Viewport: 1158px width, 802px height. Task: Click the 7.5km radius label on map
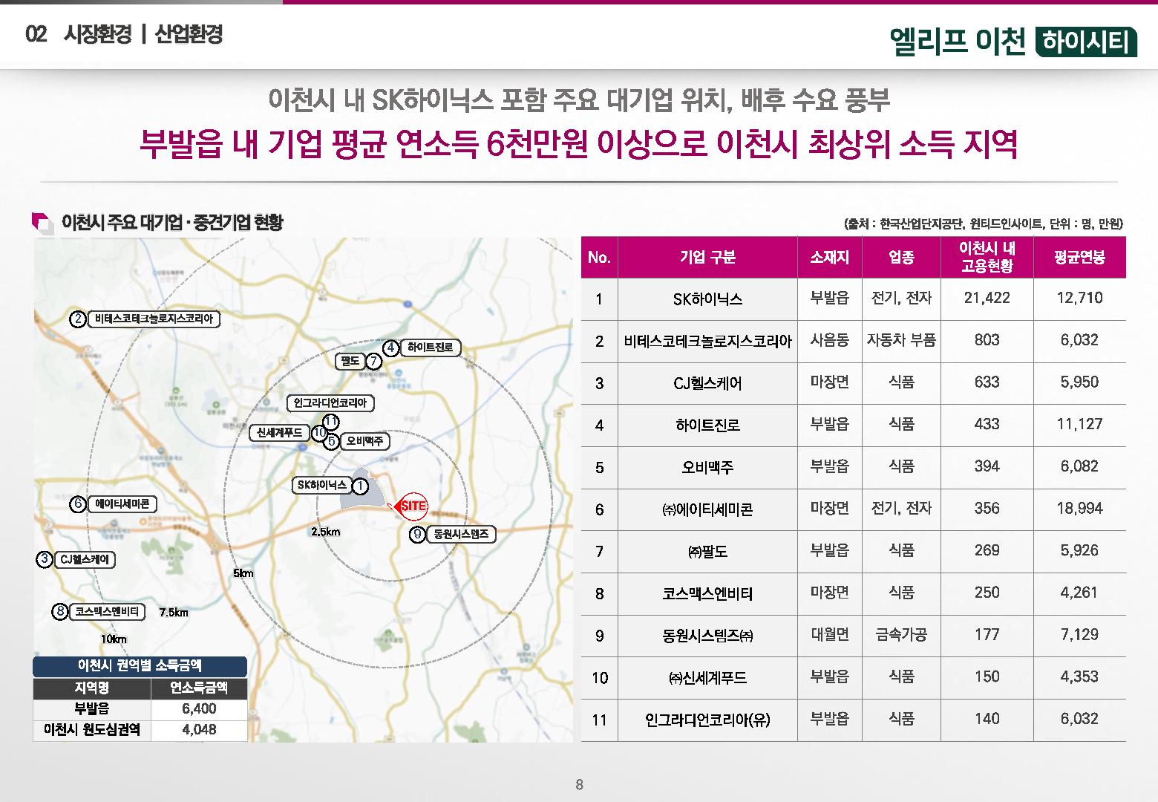174,613
